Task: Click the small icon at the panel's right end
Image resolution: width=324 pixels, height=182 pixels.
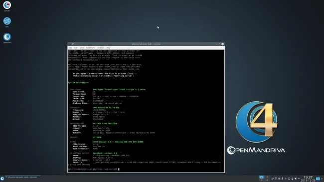Action: 322,179
